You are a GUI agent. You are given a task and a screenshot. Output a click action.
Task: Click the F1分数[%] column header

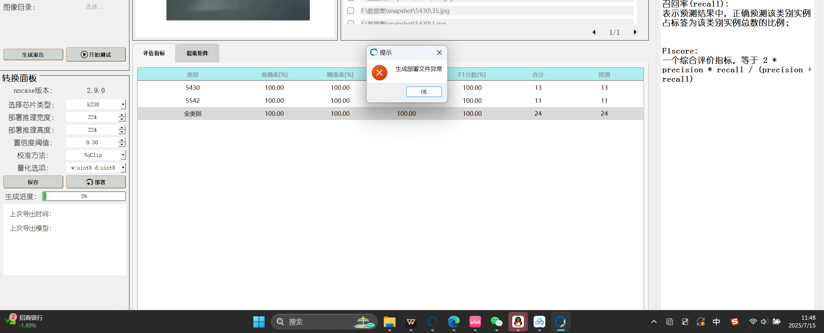pos(472,75)
